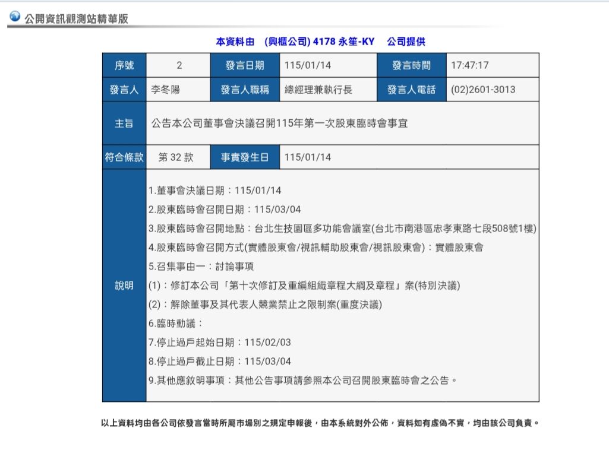Select line 9.其他應敘明事項
609x466 pixels.
coord(302,381)
